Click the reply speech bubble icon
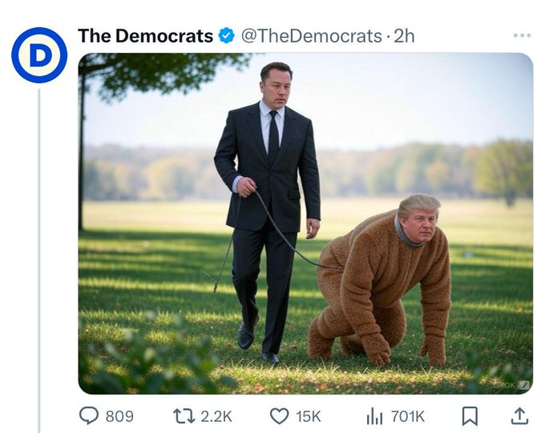 click(89, 415)
